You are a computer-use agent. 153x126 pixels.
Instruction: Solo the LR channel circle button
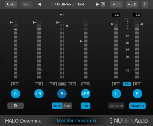click(39, 94)
